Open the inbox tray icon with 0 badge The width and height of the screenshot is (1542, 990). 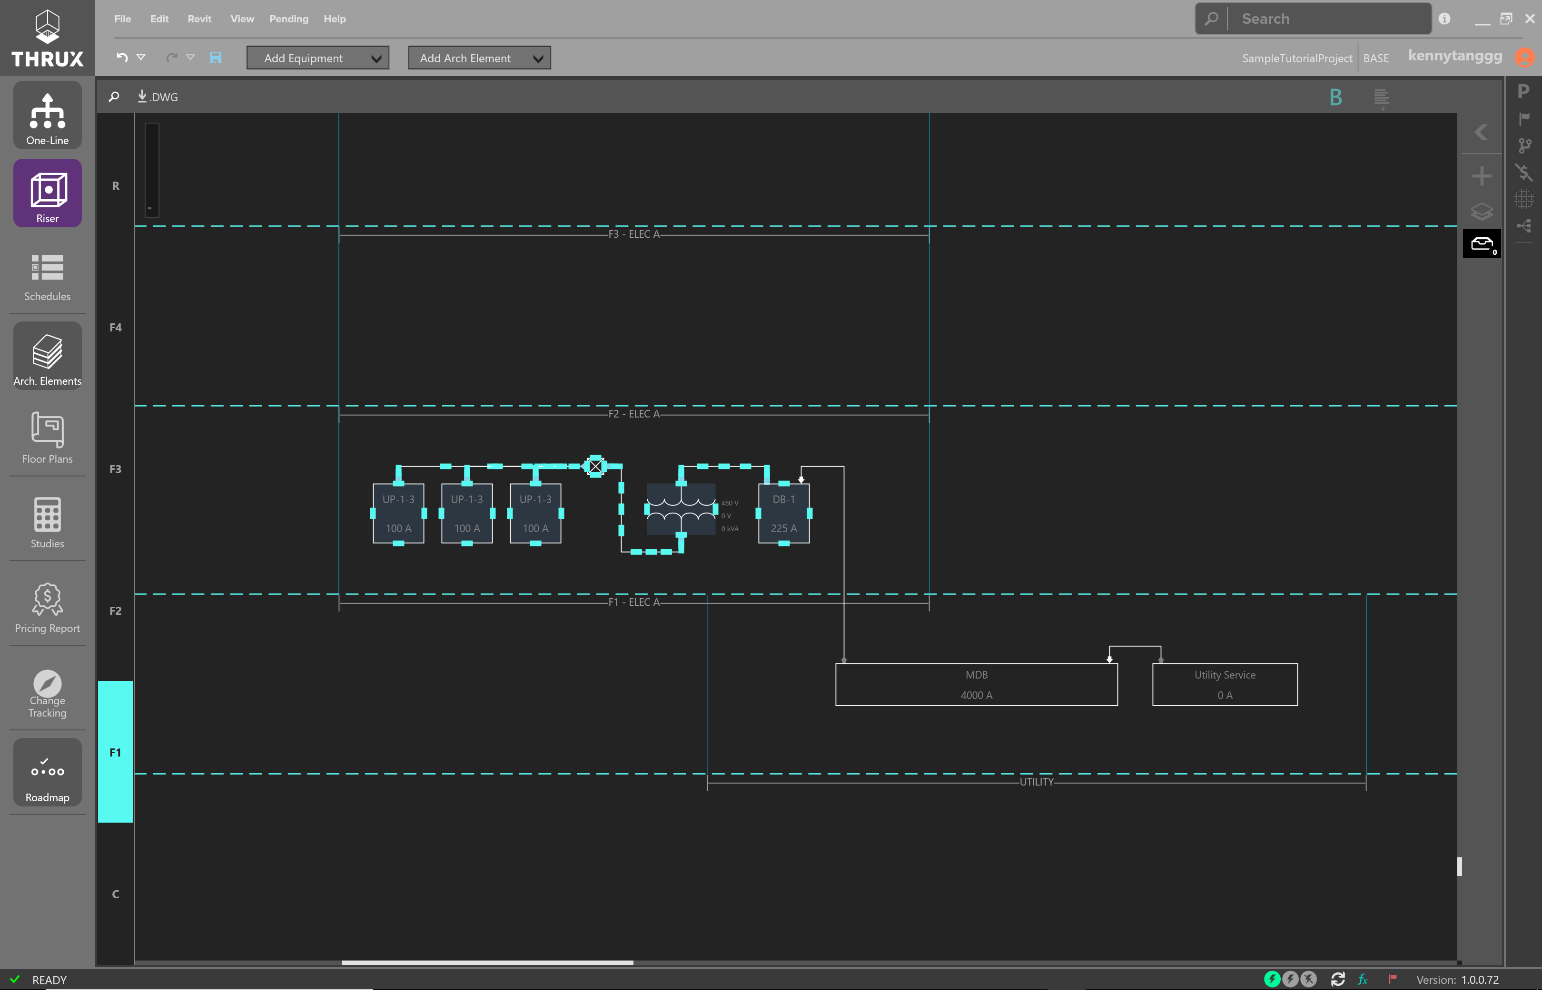coord(1482,243)
